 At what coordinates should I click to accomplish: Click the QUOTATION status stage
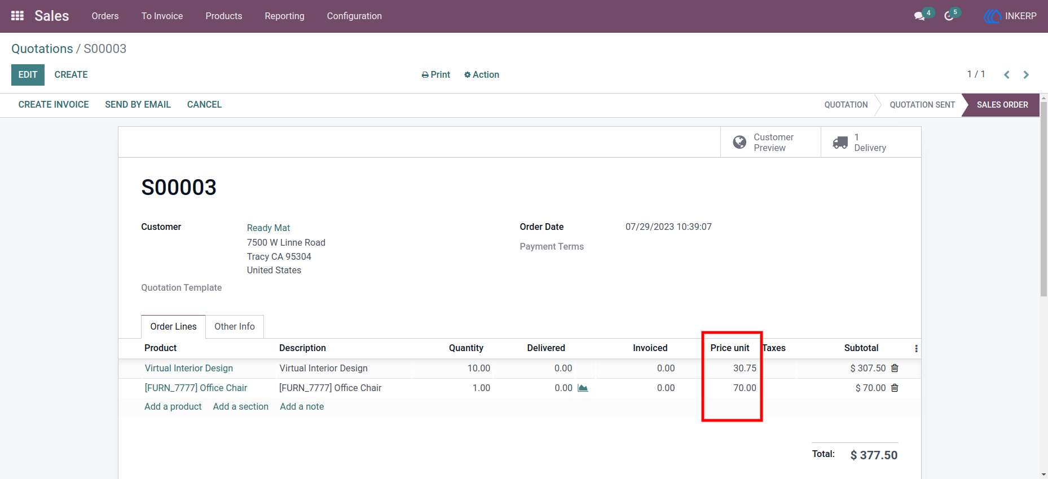pyautogui.click(x=846, y=105)
